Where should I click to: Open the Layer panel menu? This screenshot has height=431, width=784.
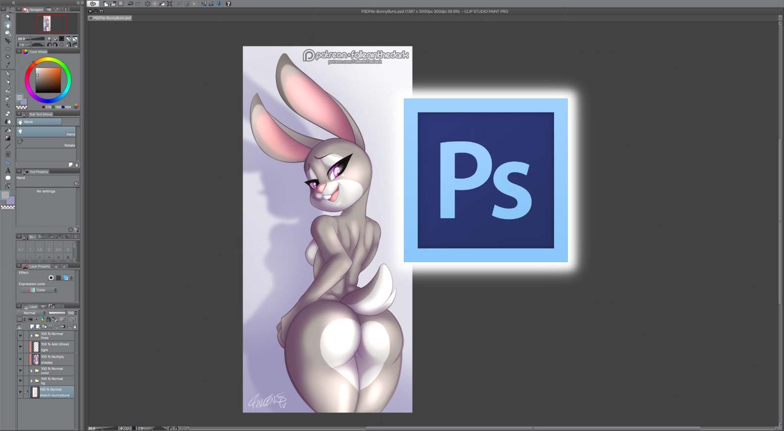19,307
